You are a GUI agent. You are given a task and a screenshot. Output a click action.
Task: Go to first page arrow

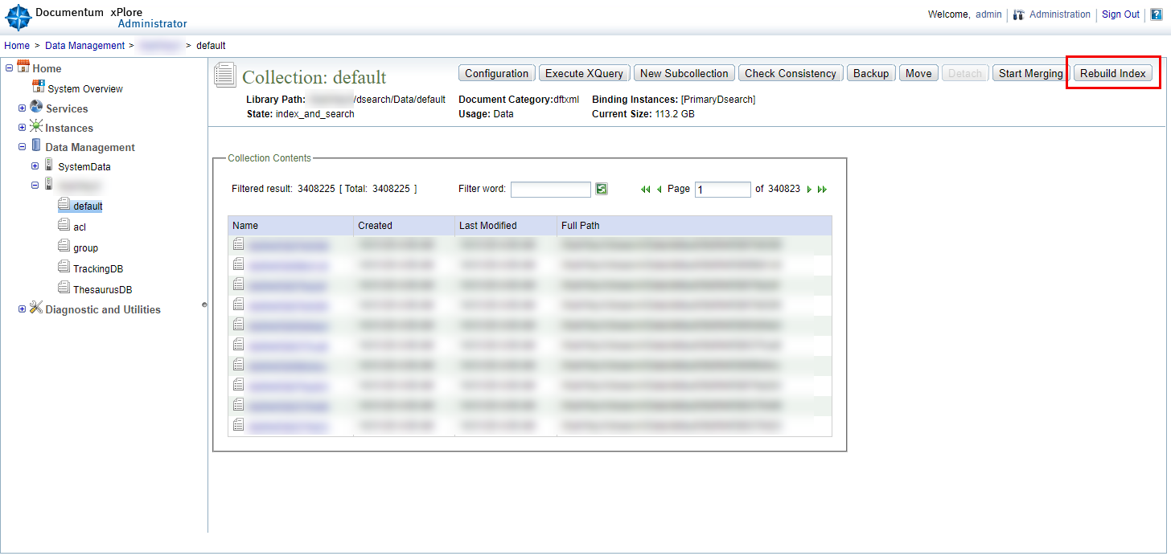pos(645,190)
